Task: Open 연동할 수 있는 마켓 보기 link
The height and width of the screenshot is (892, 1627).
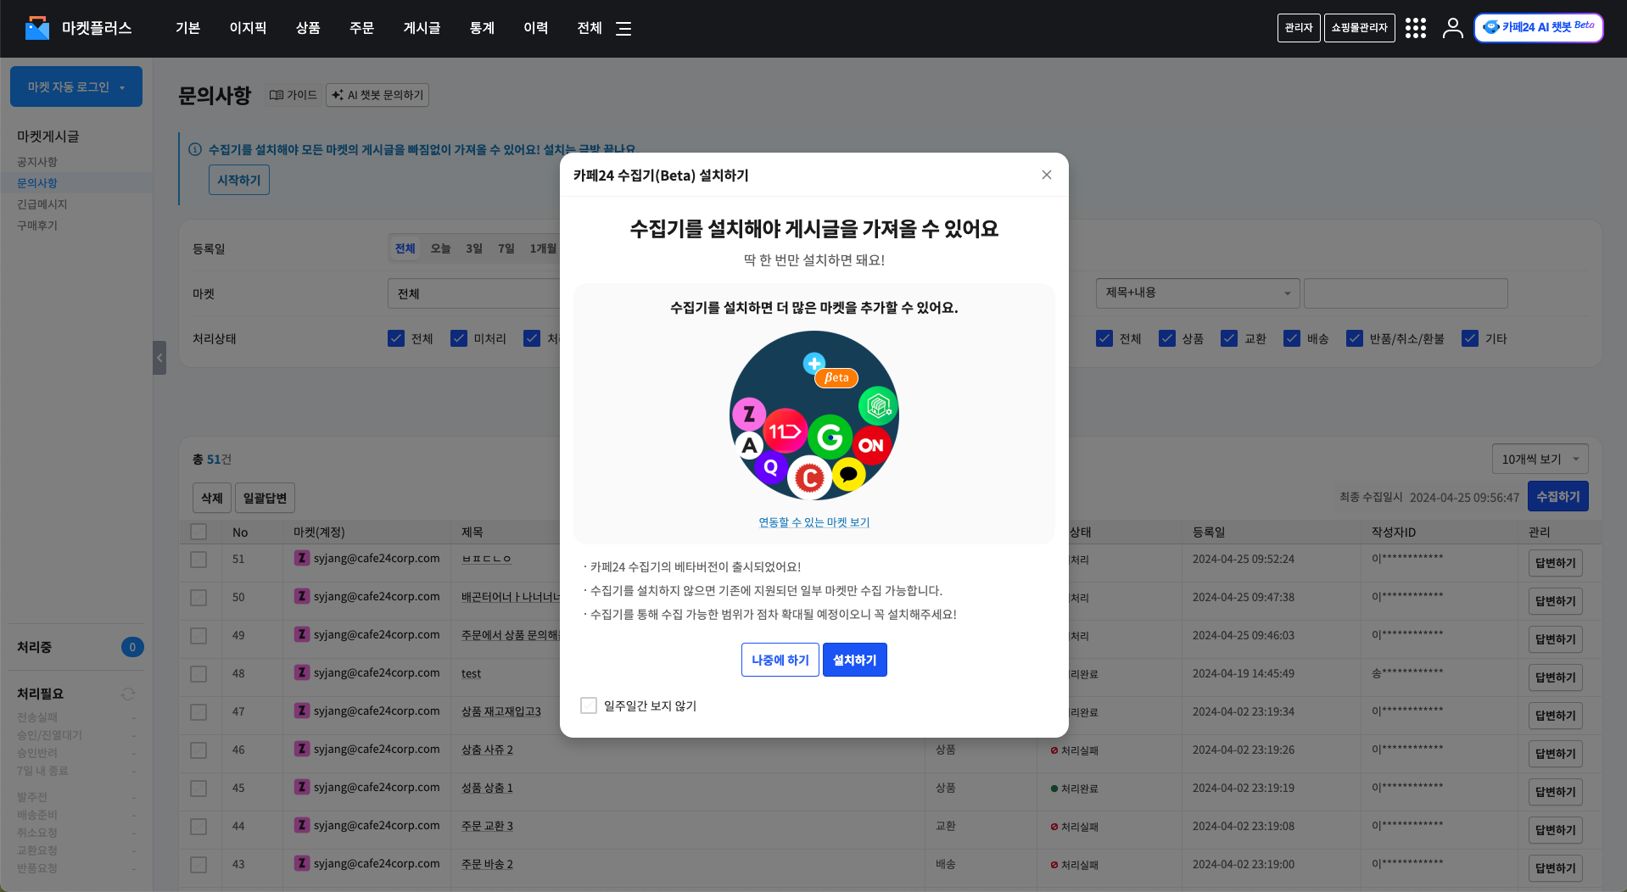Action: click(x=814, y=522)
